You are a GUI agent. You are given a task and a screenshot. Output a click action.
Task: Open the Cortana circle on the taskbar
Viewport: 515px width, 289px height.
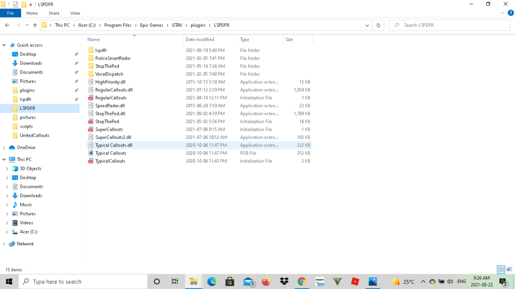point(157,281)
